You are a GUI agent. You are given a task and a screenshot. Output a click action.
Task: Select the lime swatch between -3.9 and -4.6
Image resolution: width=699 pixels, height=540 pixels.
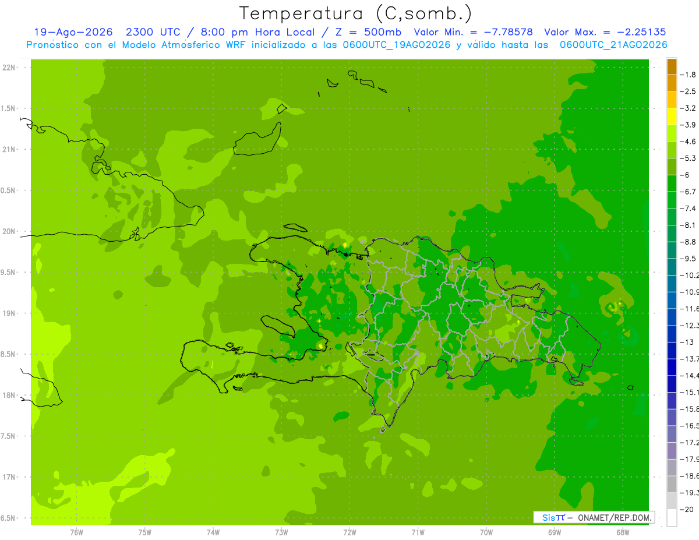tap(672, 133)
